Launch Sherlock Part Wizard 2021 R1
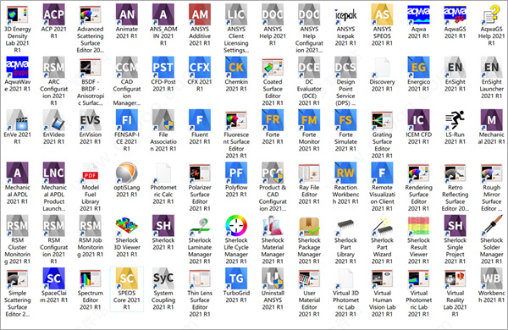The height and width of the screenshot is (330, 508). pyautogui.click(x=382, y=226)
